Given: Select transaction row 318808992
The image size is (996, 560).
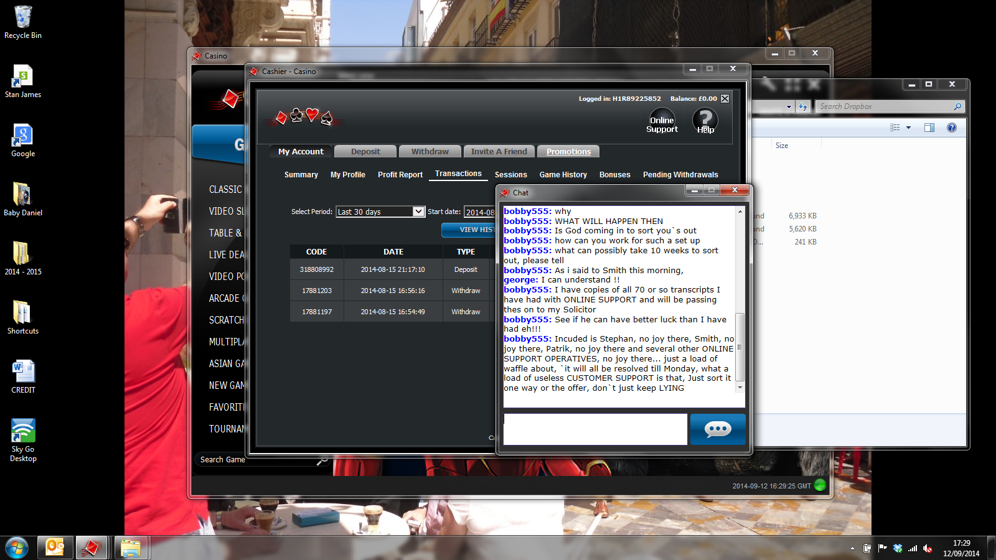Looking at the screenshot, I should click(393, 269).
